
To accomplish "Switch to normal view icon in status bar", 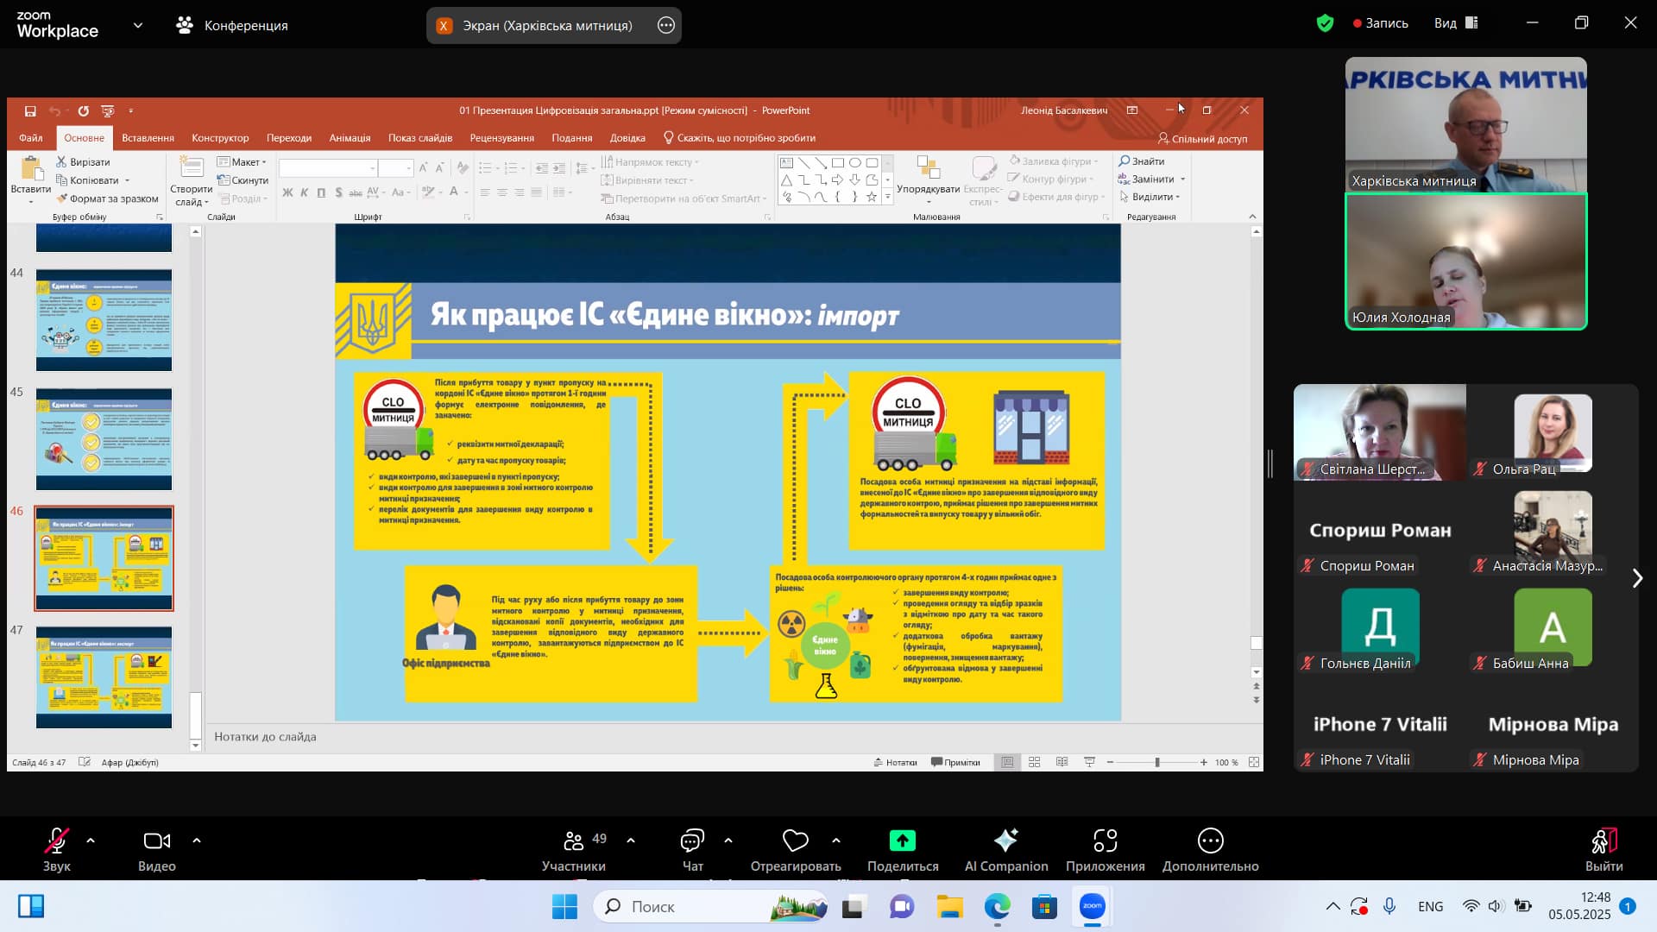I will 1007,763.
